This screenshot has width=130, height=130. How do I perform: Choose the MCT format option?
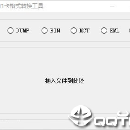pos(74,30)
